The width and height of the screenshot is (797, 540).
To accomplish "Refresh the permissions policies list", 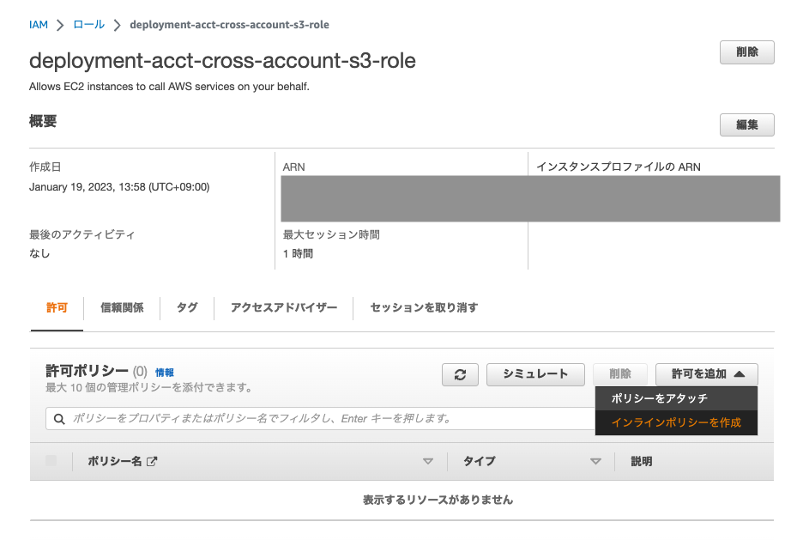I will pos(460,374).
